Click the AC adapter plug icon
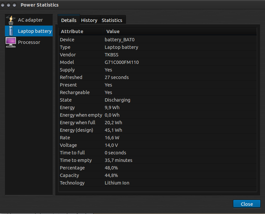The image size is (265, 214). [11, 20]
